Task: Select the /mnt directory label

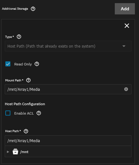Action: point(24,152)
